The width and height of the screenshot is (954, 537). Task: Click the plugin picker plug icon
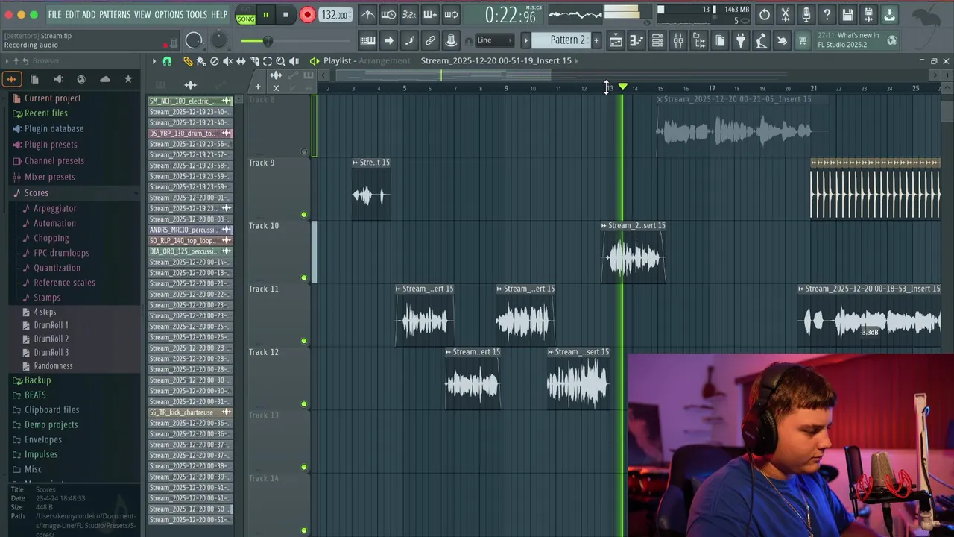click(741, 40)
